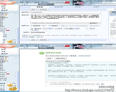Click the 139邮箱 logo in the upper screenshot
The width and height of the screenshot is (116, 92).
[8, 2]
